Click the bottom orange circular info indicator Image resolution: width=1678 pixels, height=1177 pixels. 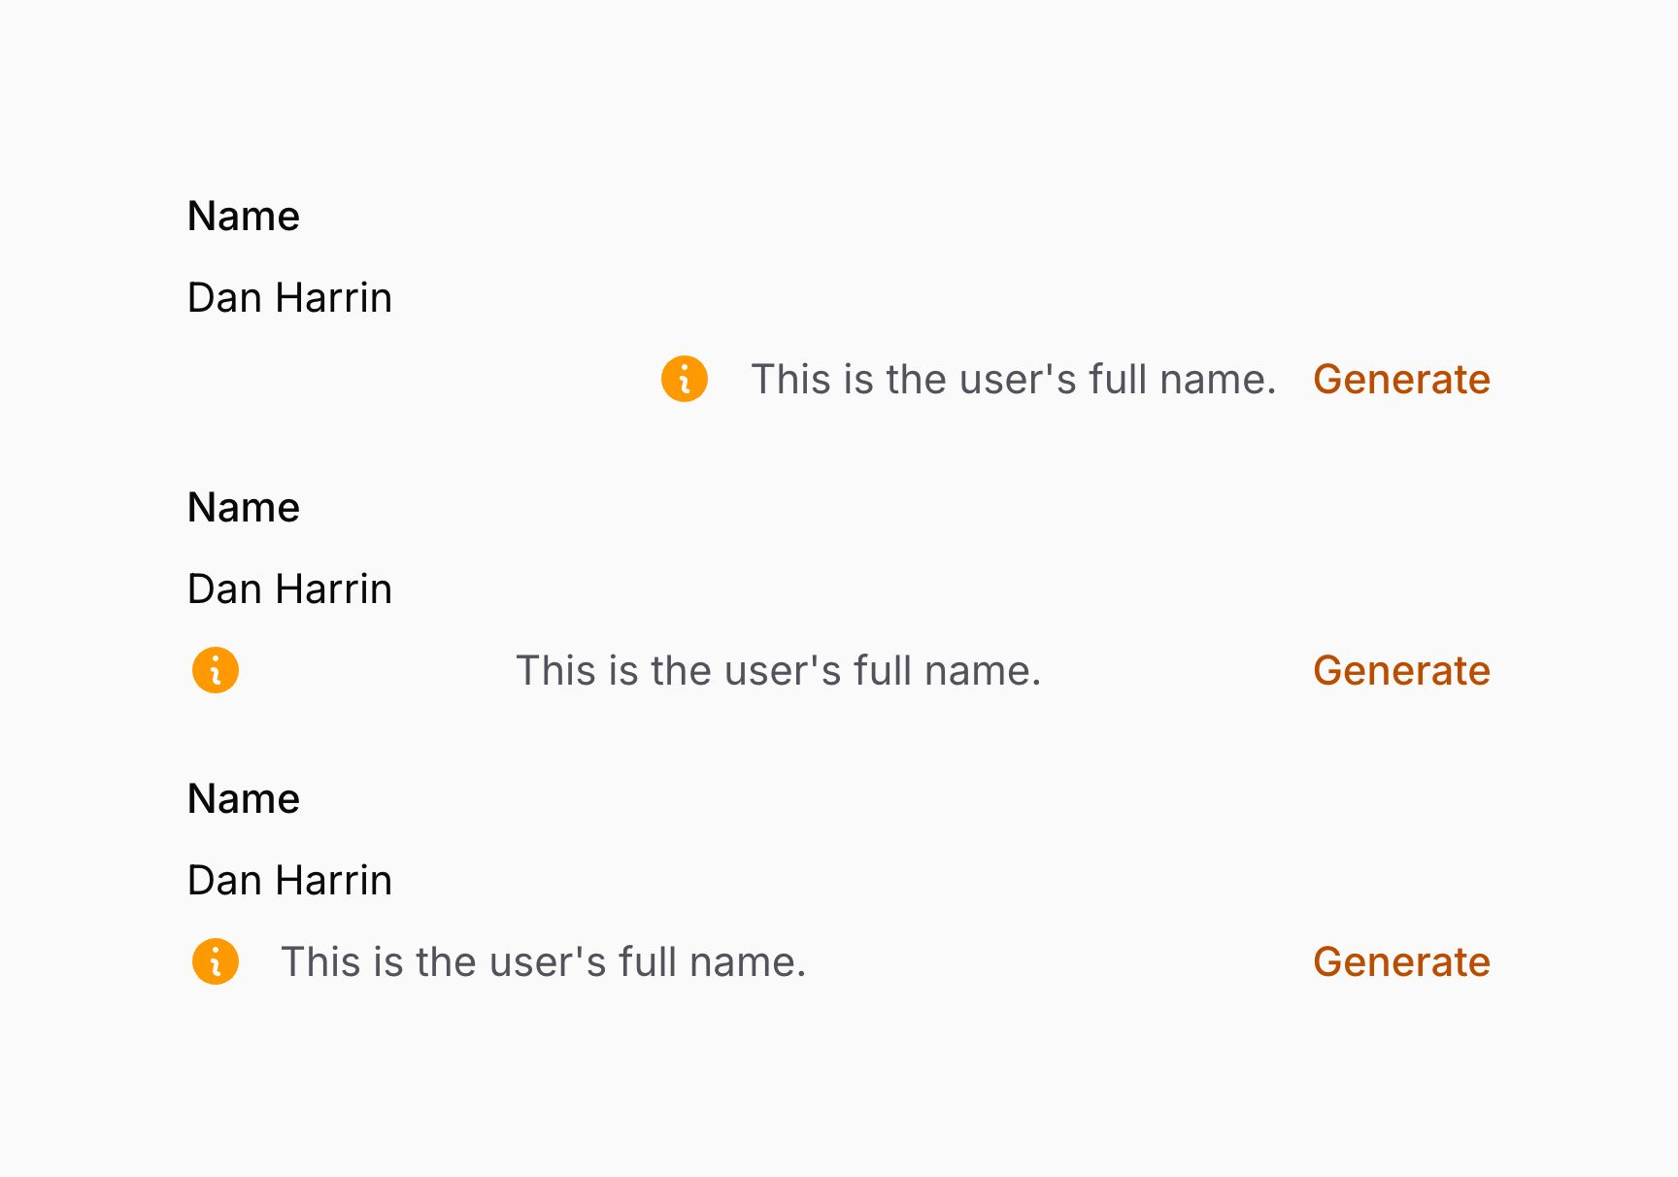coord(215,961)
